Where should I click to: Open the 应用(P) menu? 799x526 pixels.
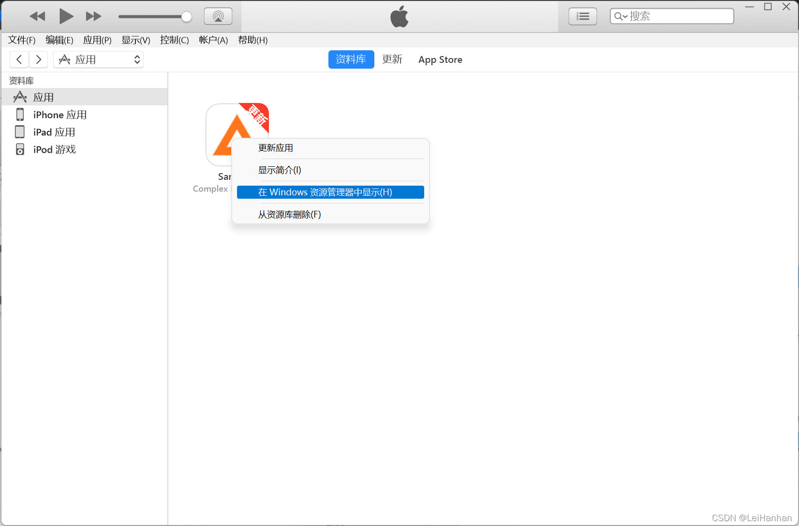tap(97, 40)
